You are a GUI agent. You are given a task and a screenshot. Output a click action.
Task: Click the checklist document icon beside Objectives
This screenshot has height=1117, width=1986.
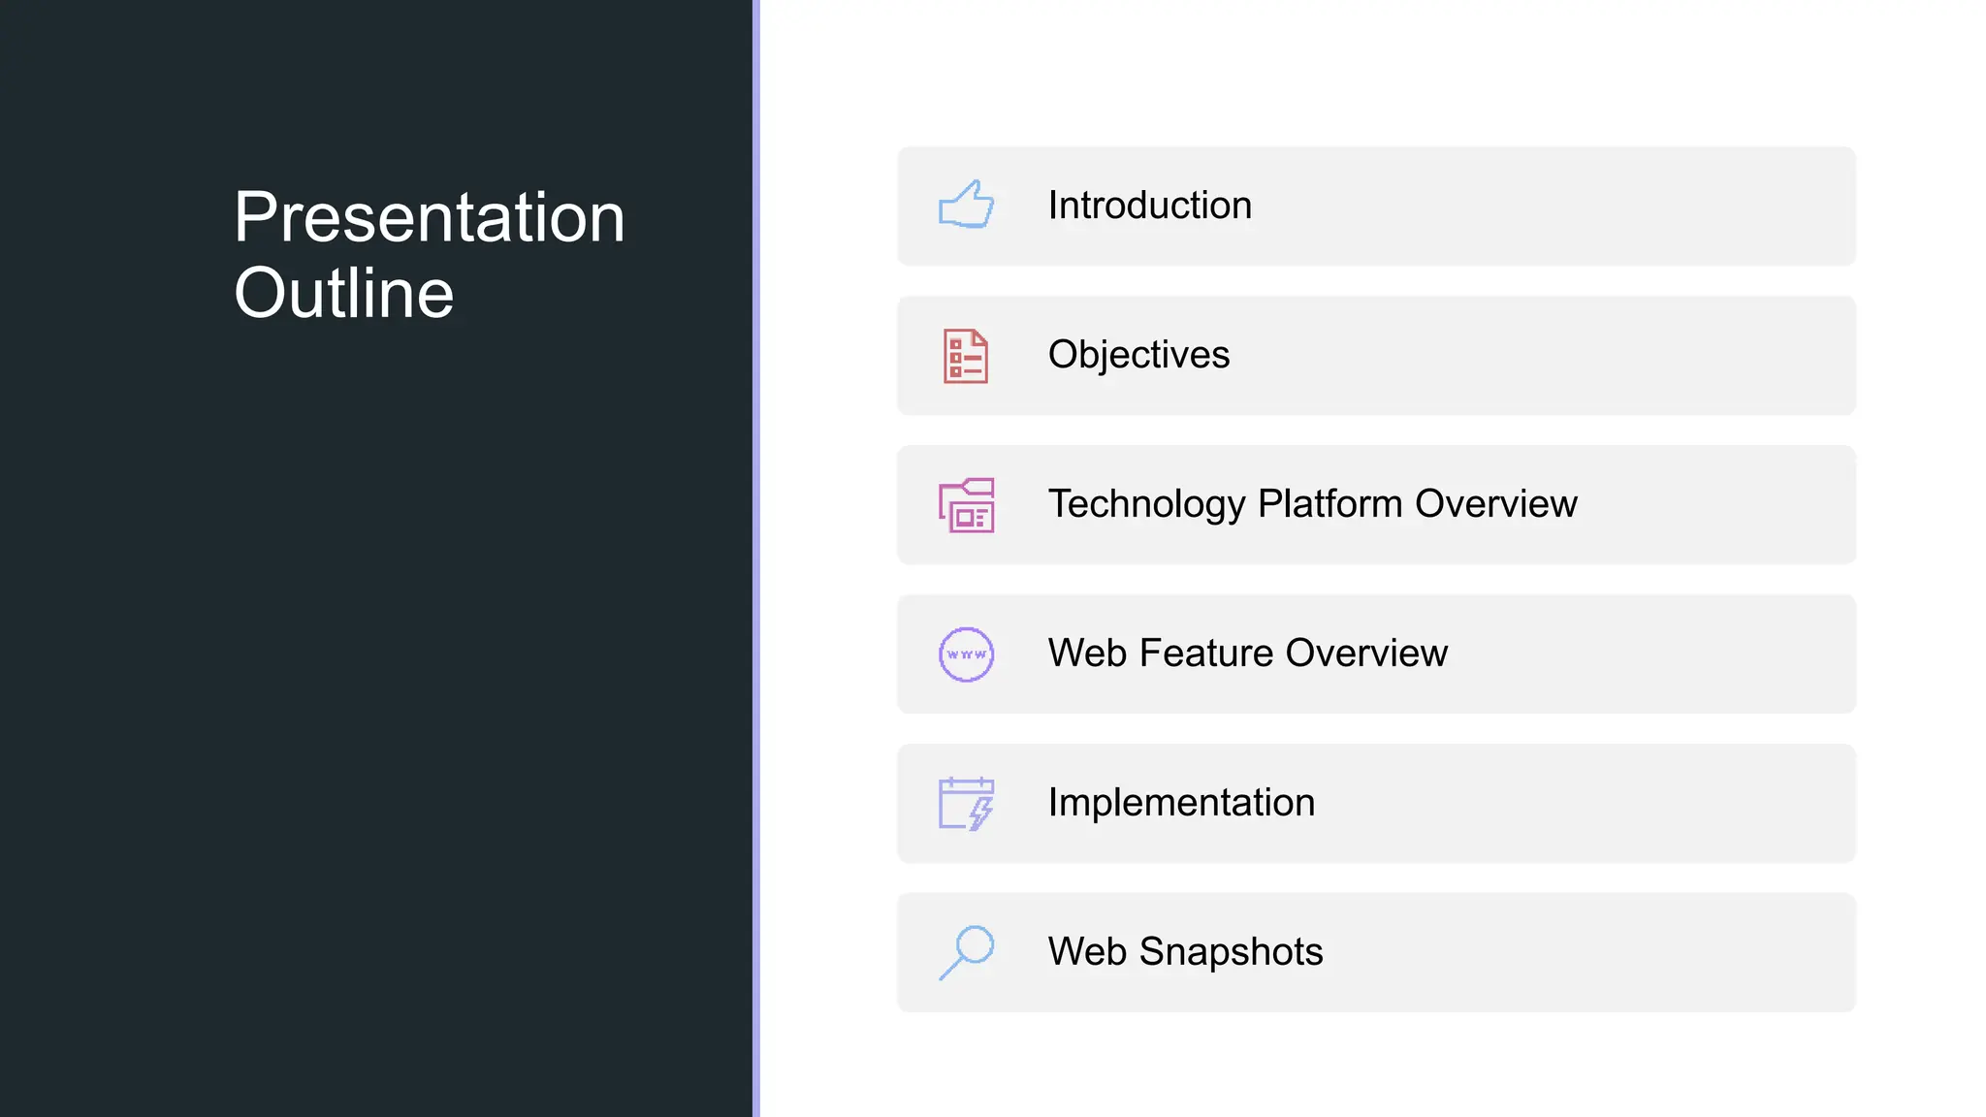click(x=966, y=356)
